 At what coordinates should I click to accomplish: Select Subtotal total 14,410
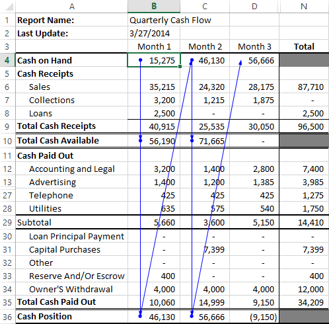point(304,222)
